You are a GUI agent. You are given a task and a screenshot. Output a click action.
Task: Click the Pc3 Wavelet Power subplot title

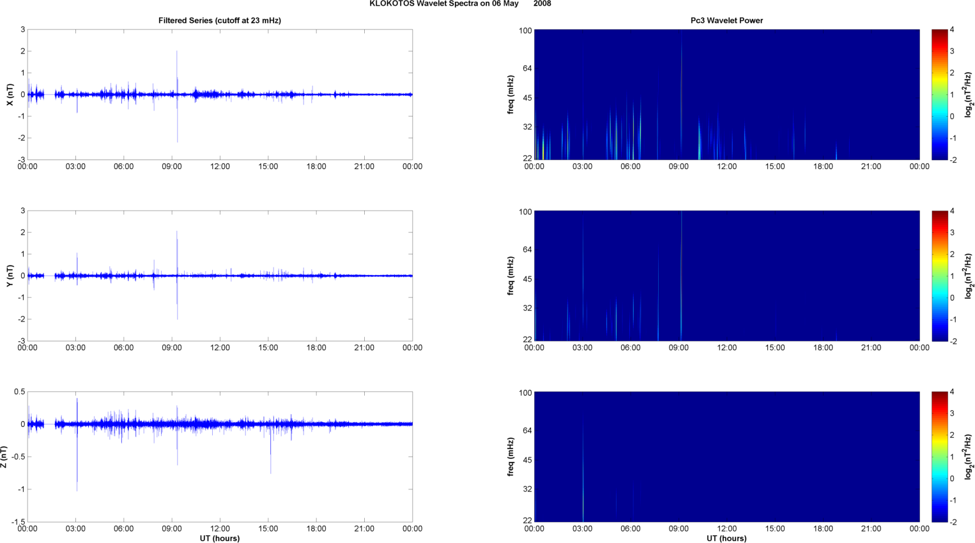click(x=726, y=20)
